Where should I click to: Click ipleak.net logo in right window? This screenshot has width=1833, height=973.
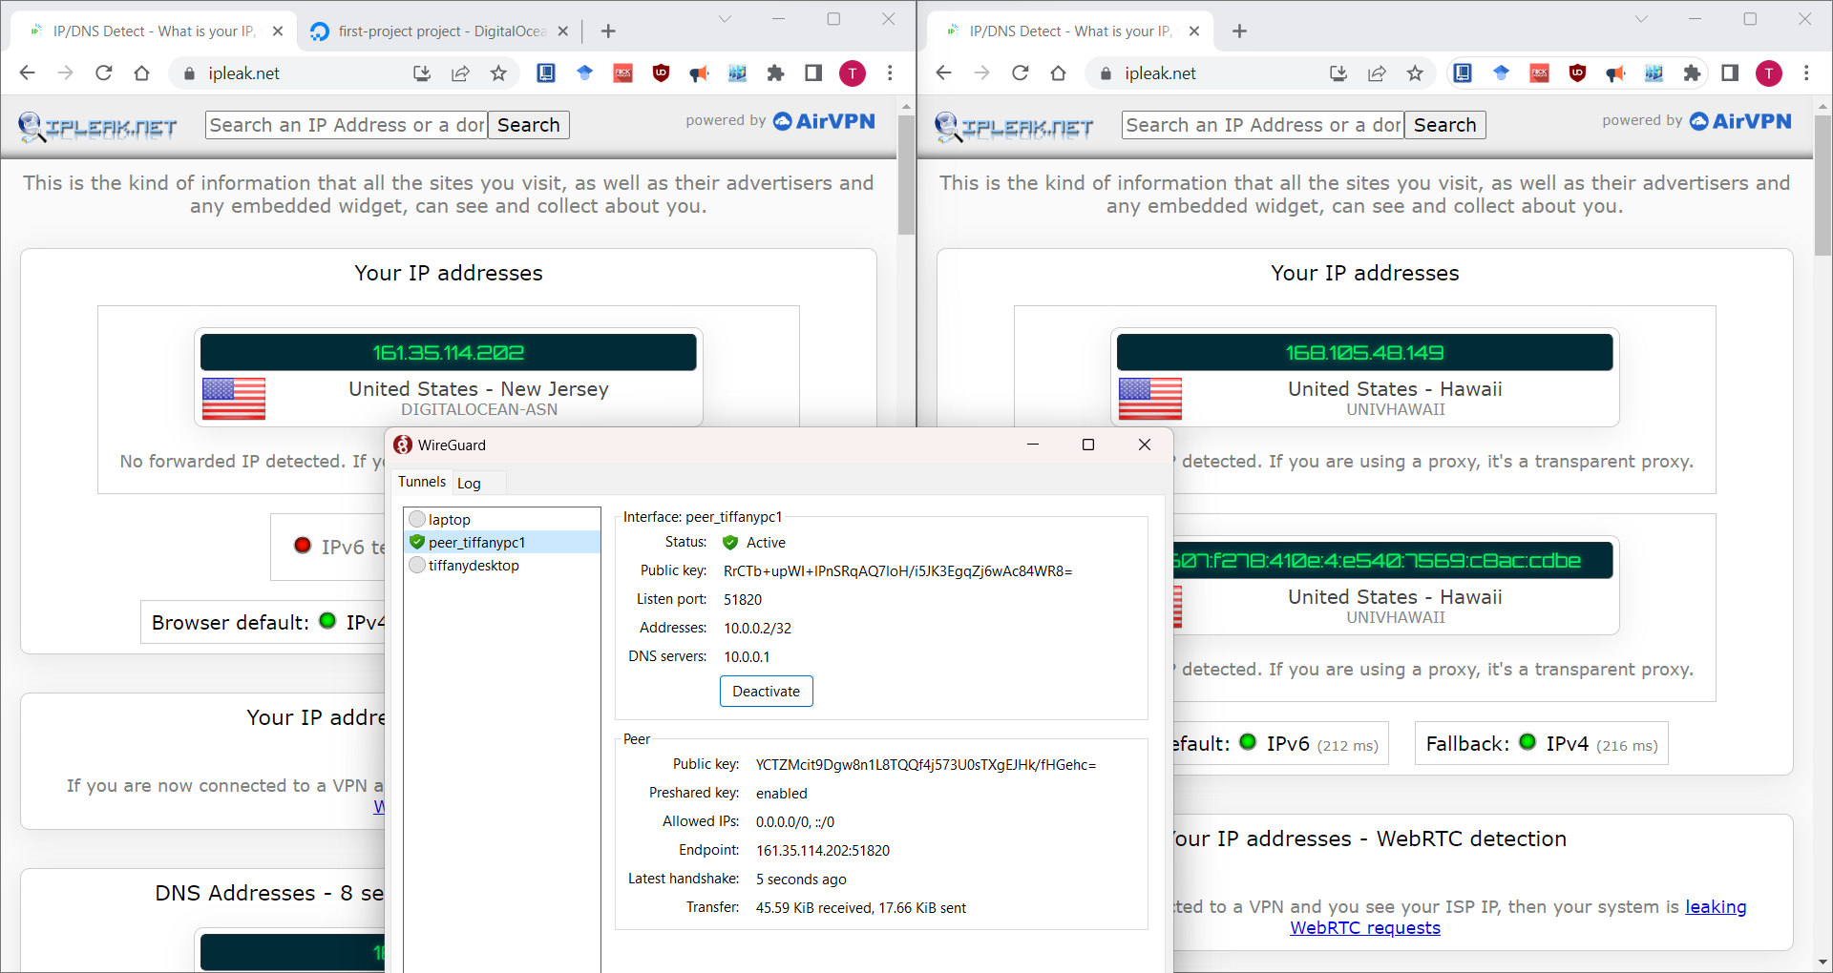coord(1014,126)
